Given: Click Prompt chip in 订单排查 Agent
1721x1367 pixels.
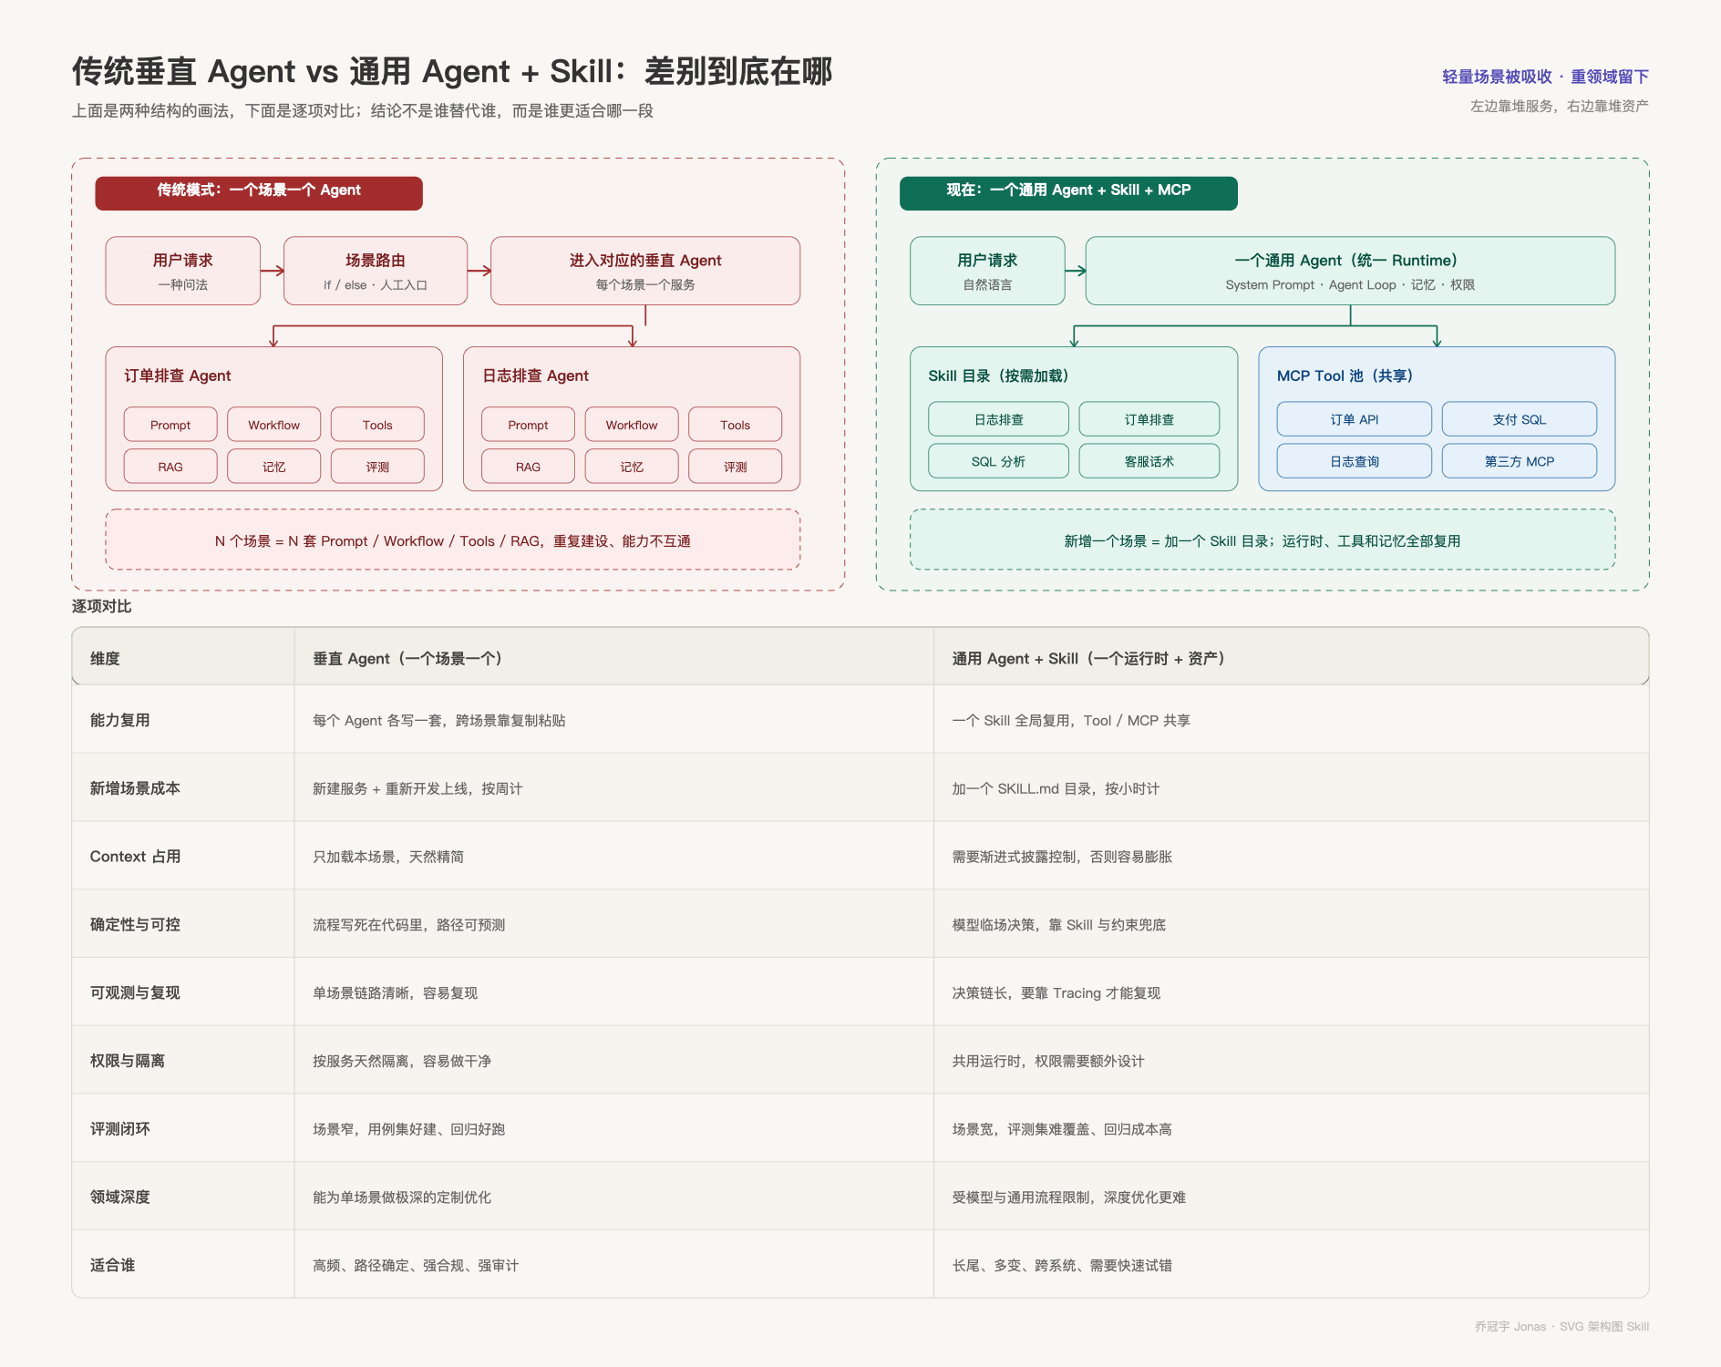Looking at the screenshot, I should 170,425.
